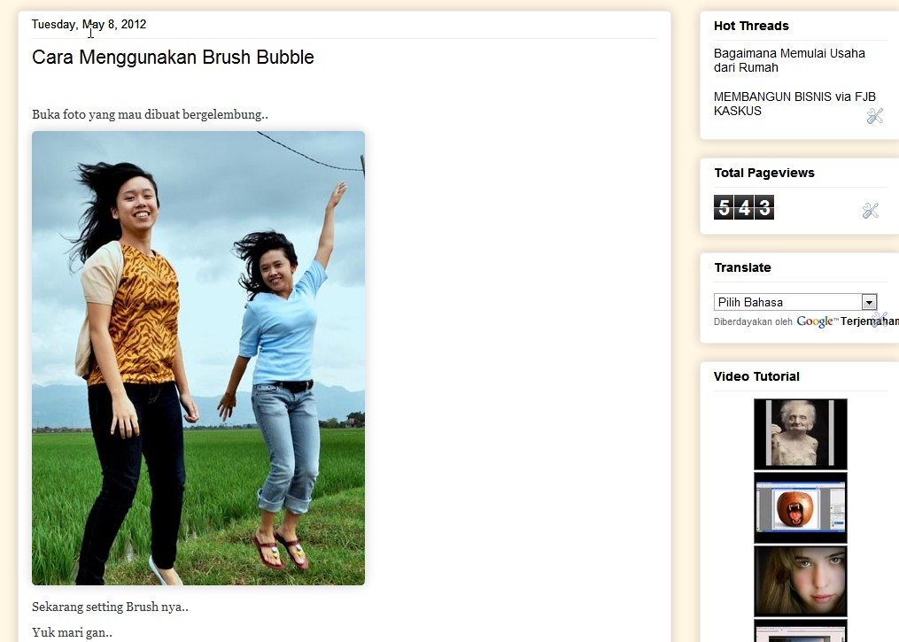Open post title Cara Menggunakan Brush Bubble
The width and height of the screenshot is (899, 642).
point(173,58)
